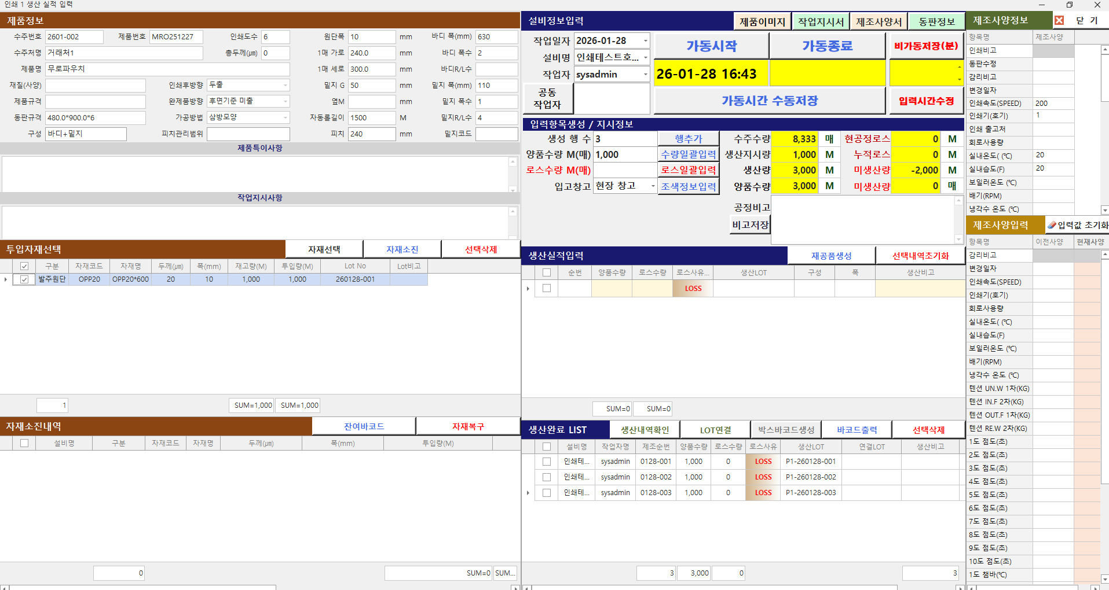This screenshot has width=1109, height=590.
Task: Click the 가동시작 (operation start) button
Action: tap(711, 46)
